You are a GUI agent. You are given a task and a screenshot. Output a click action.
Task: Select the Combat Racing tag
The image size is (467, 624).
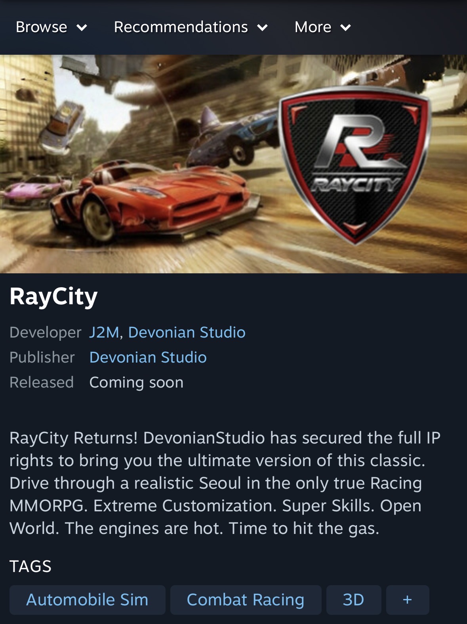[x=246, y=599]
